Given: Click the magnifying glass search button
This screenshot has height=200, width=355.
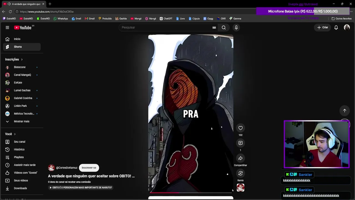Looking at the screenshot, I should 224,27.
